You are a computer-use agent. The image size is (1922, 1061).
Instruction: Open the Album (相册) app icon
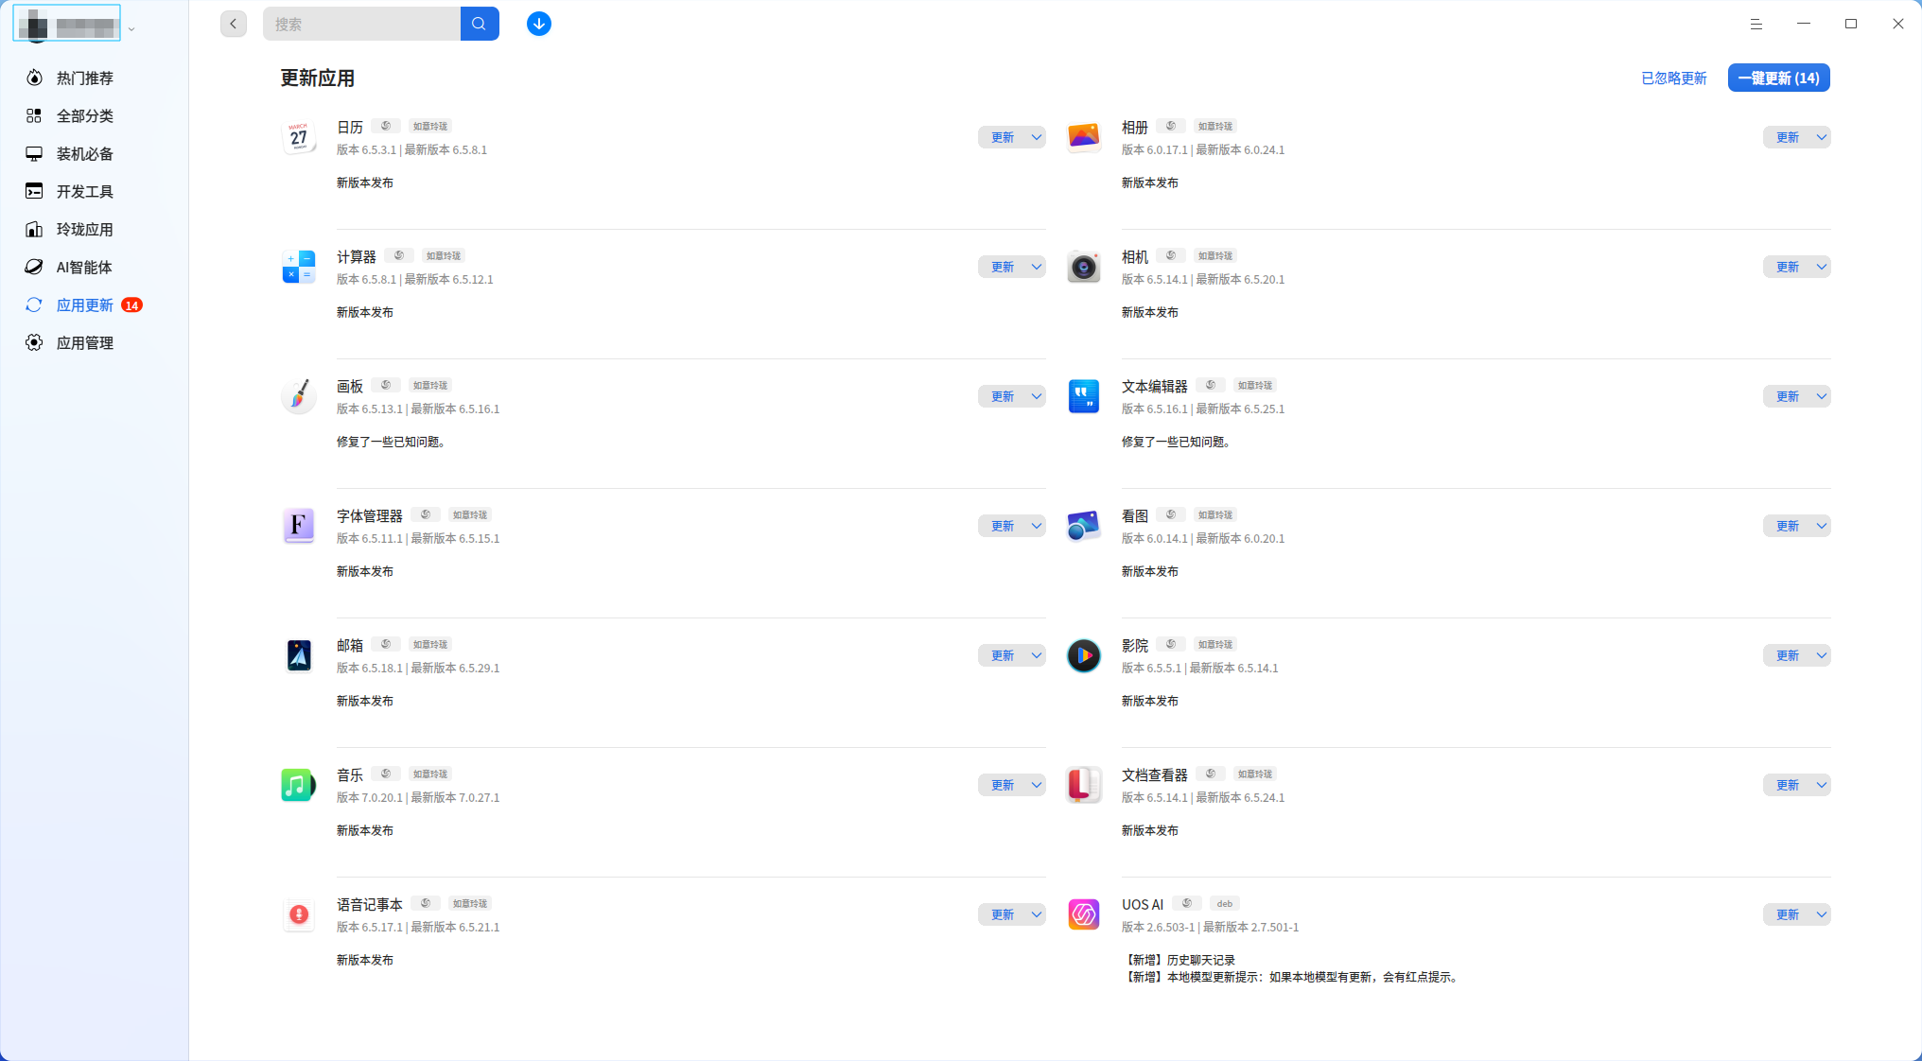1084,137
